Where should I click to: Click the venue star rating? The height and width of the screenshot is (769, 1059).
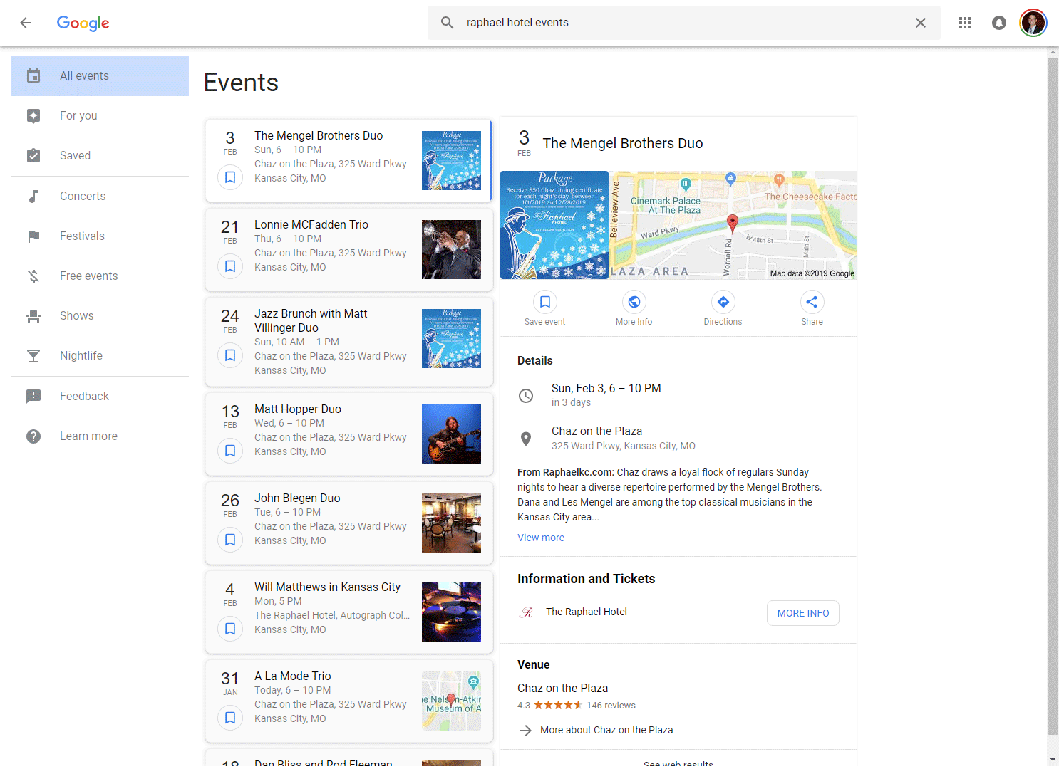[x=558, y=705]
